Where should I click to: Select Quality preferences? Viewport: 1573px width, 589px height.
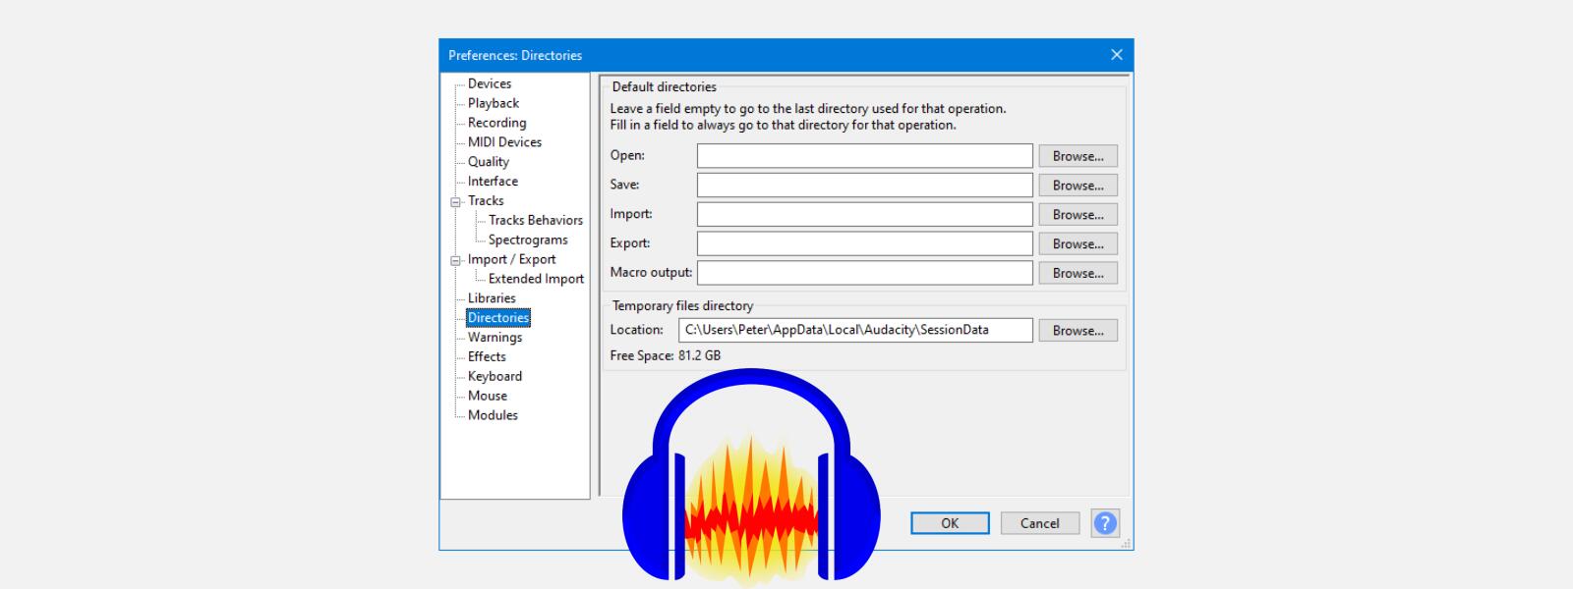click(x=489, y=162)
